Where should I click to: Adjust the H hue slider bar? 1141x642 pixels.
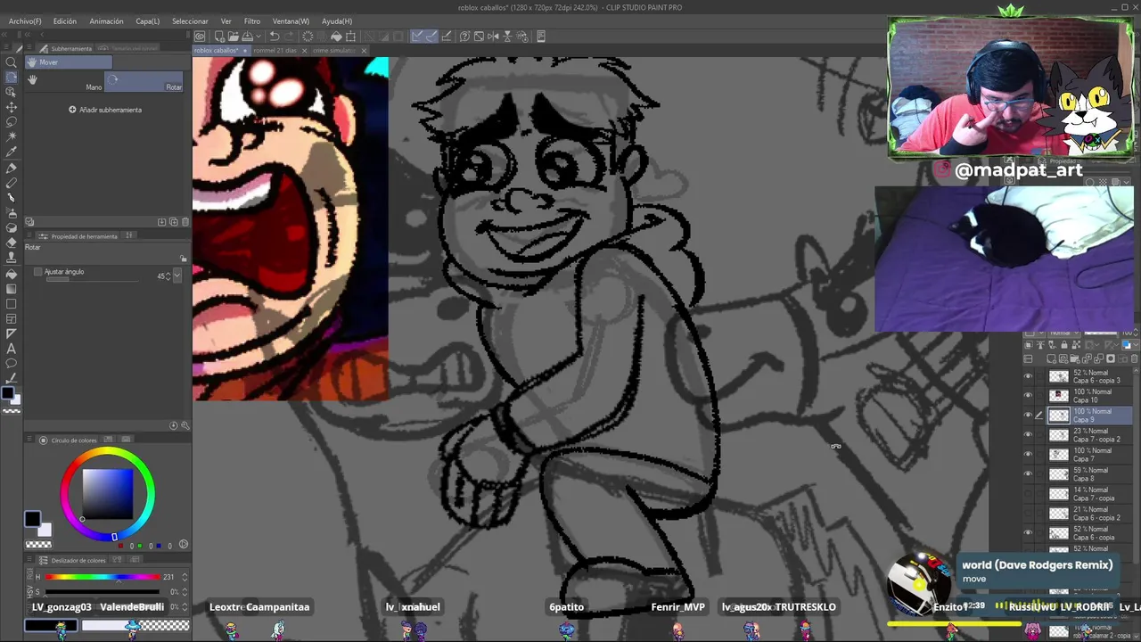(103, 578)
